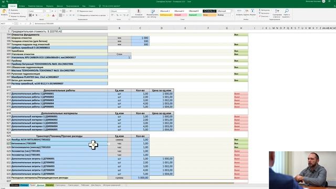The width and height of the screenshot is (336, 189).
Task: Click the Выкл toggle in row 629
Action: click(241, 151)
